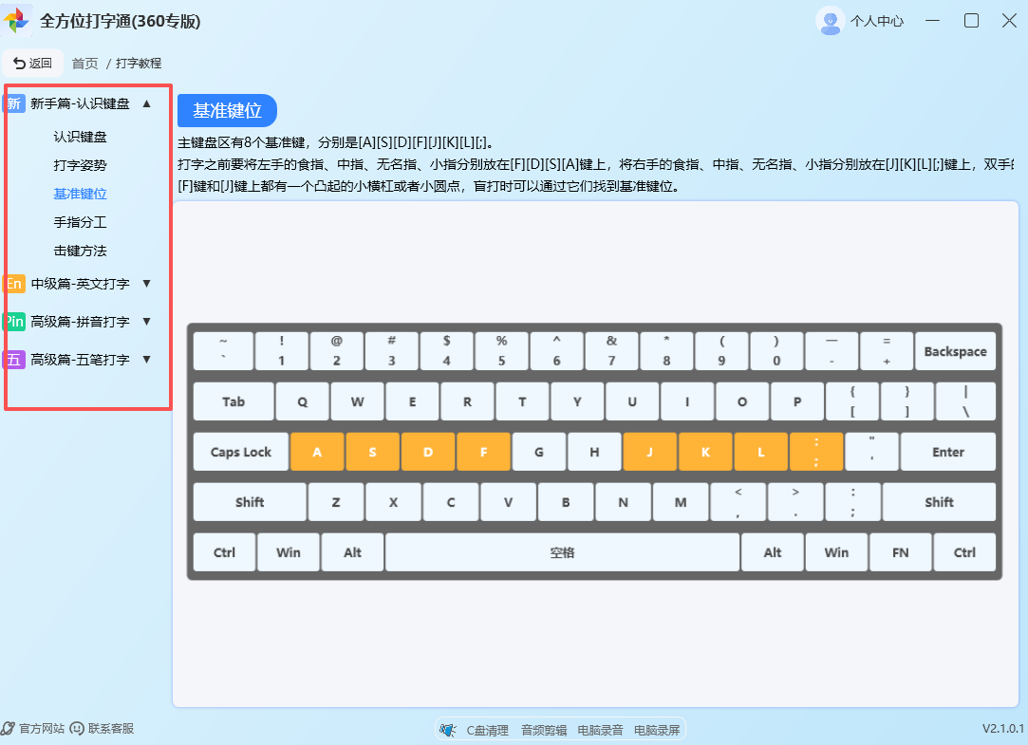This screenshot has height=745, width=1028.
Task: Click the blue 新 badge beside 新手篇
Action: [x=13, y=102]
